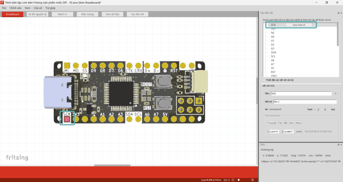The image size is (343, 182).
Task: Float the Các kết nối panel
Action: (x=338, y=13)
